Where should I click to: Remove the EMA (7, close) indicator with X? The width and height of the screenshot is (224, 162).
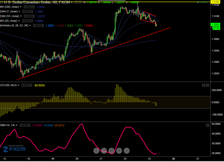click(31, 11)
